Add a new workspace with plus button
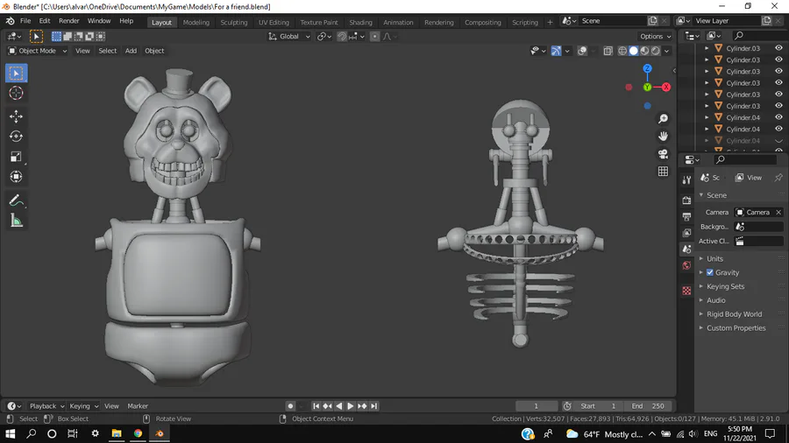This screenshot has height=443, width=789. click(550, 22)
